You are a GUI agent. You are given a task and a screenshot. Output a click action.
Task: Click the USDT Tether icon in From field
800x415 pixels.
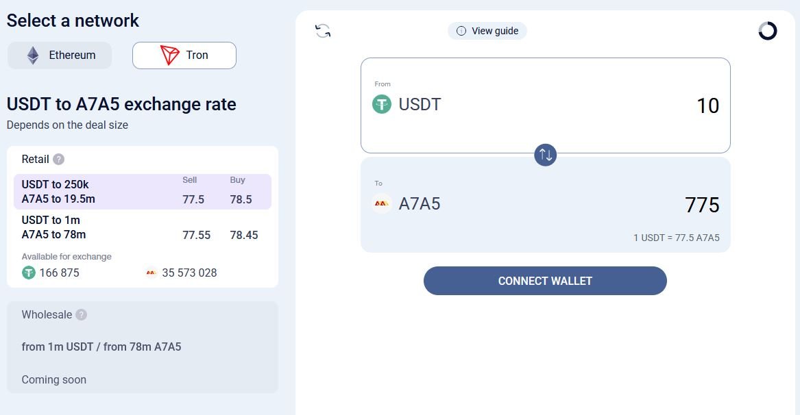[382, 105]
